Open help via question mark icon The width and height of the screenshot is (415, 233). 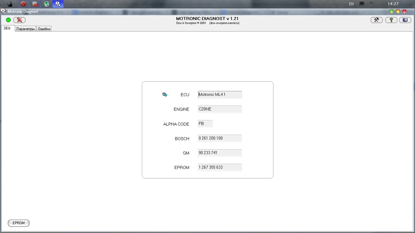pos(391,20)
